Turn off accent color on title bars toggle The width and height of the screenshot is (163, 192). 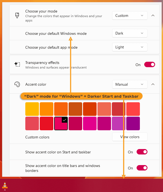[x=142, y=168]
